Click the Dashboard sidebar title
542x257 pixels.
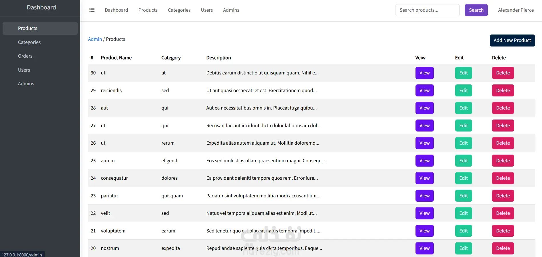click(41, 7)
